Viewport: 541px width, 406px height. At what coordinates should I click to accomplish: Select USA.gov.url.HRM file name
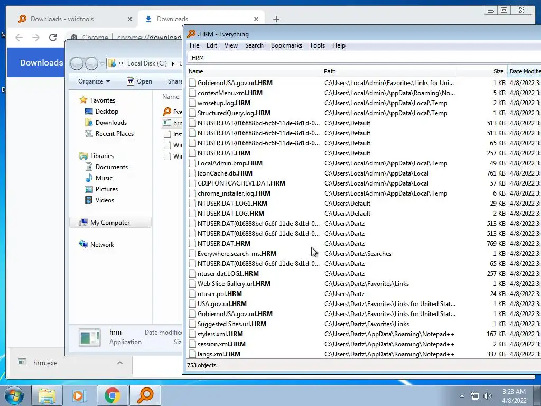click(x=222, y=304)
